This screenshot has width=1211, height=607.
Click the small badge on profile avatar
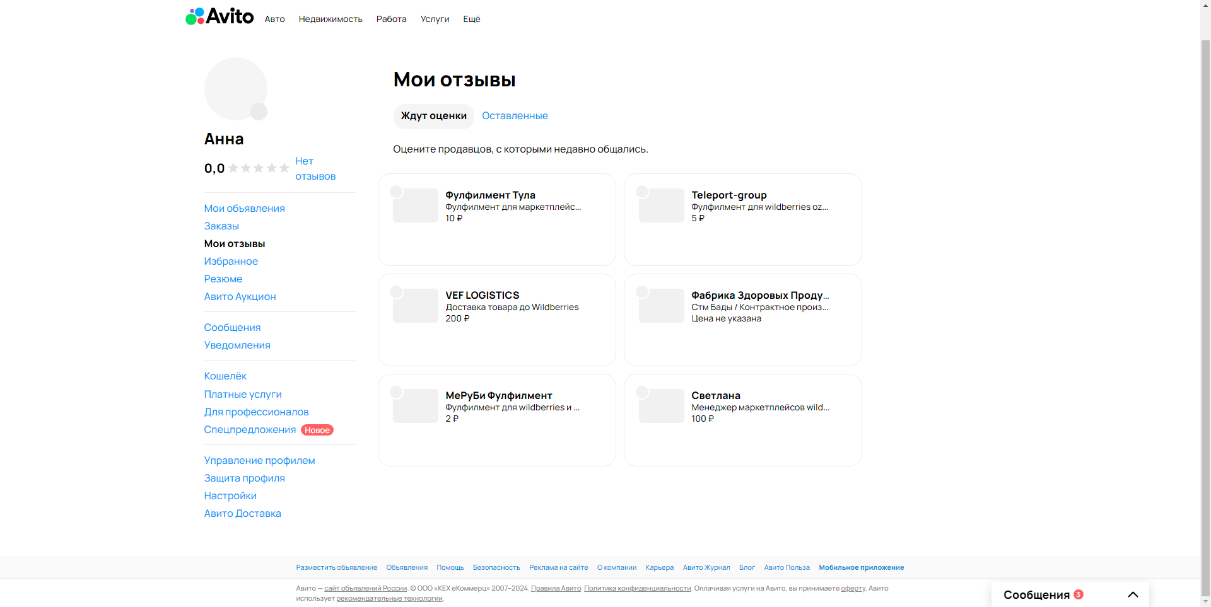pyautogui.click(x=259, y=112)
